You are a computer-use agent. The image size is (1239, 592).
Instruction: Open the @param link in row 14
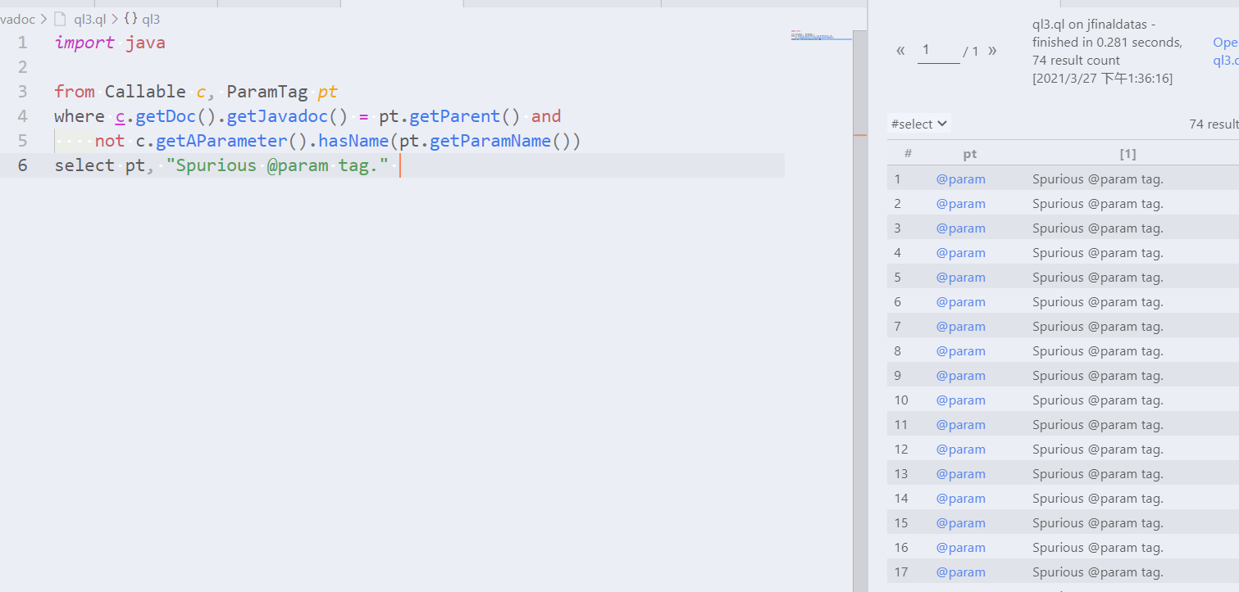(x=961, y=499)
